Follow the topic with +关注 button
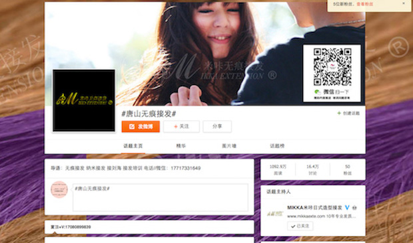 pos(181,127)
